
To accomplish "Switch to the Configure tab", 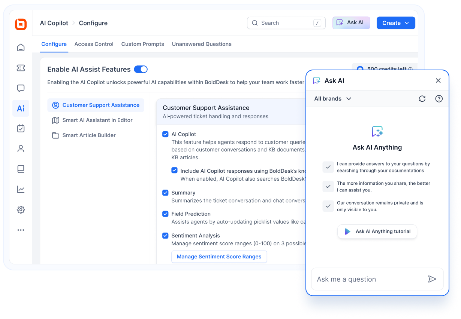I will (x=54, y=44).
